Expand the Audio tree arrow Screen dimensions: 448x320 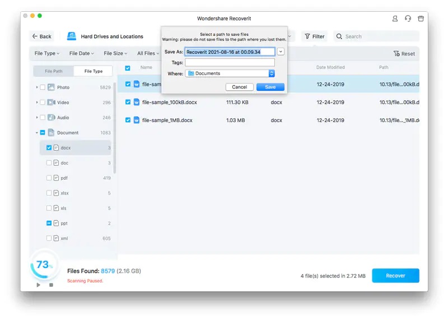click(x=37, y=118)
